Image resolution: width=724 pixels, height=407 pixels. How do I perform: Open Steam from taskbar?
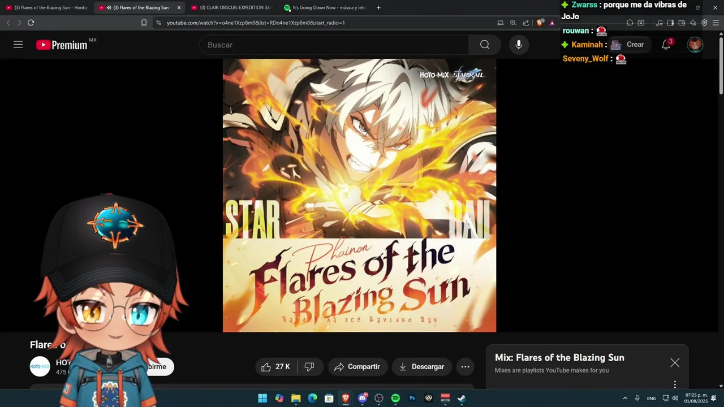(462, 398)
